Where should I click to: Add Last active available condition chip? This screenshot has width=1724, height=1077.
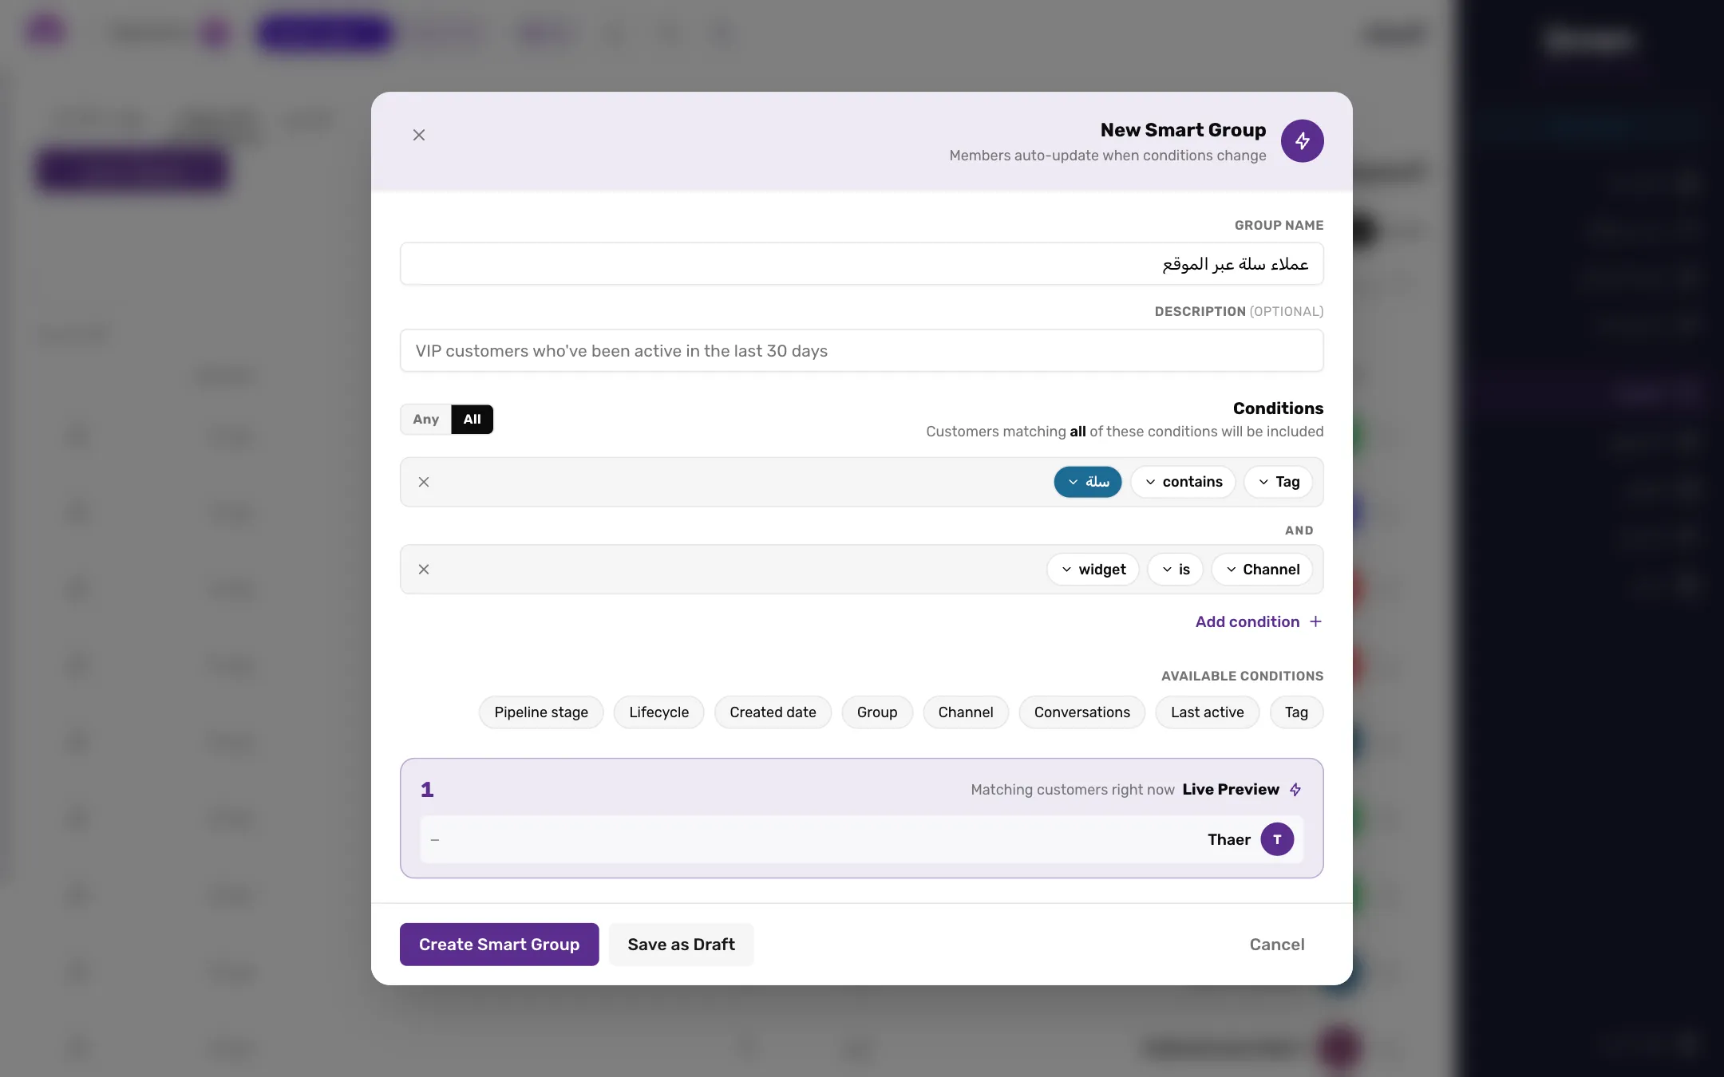pos(1207,712)
